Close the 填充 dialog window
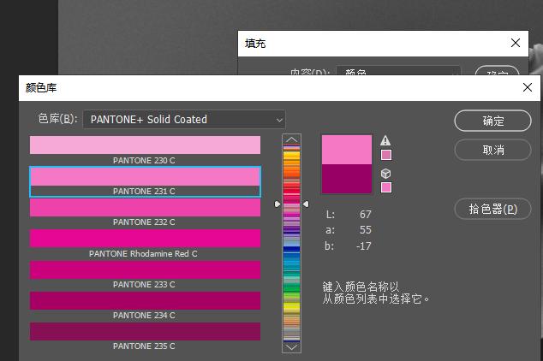Viewport: 543px width, 361px height. pos(516,43)
